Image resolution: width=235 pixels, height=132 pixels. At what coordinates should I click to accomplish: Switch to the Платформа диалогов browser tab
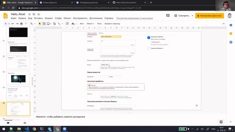(93, 3)
